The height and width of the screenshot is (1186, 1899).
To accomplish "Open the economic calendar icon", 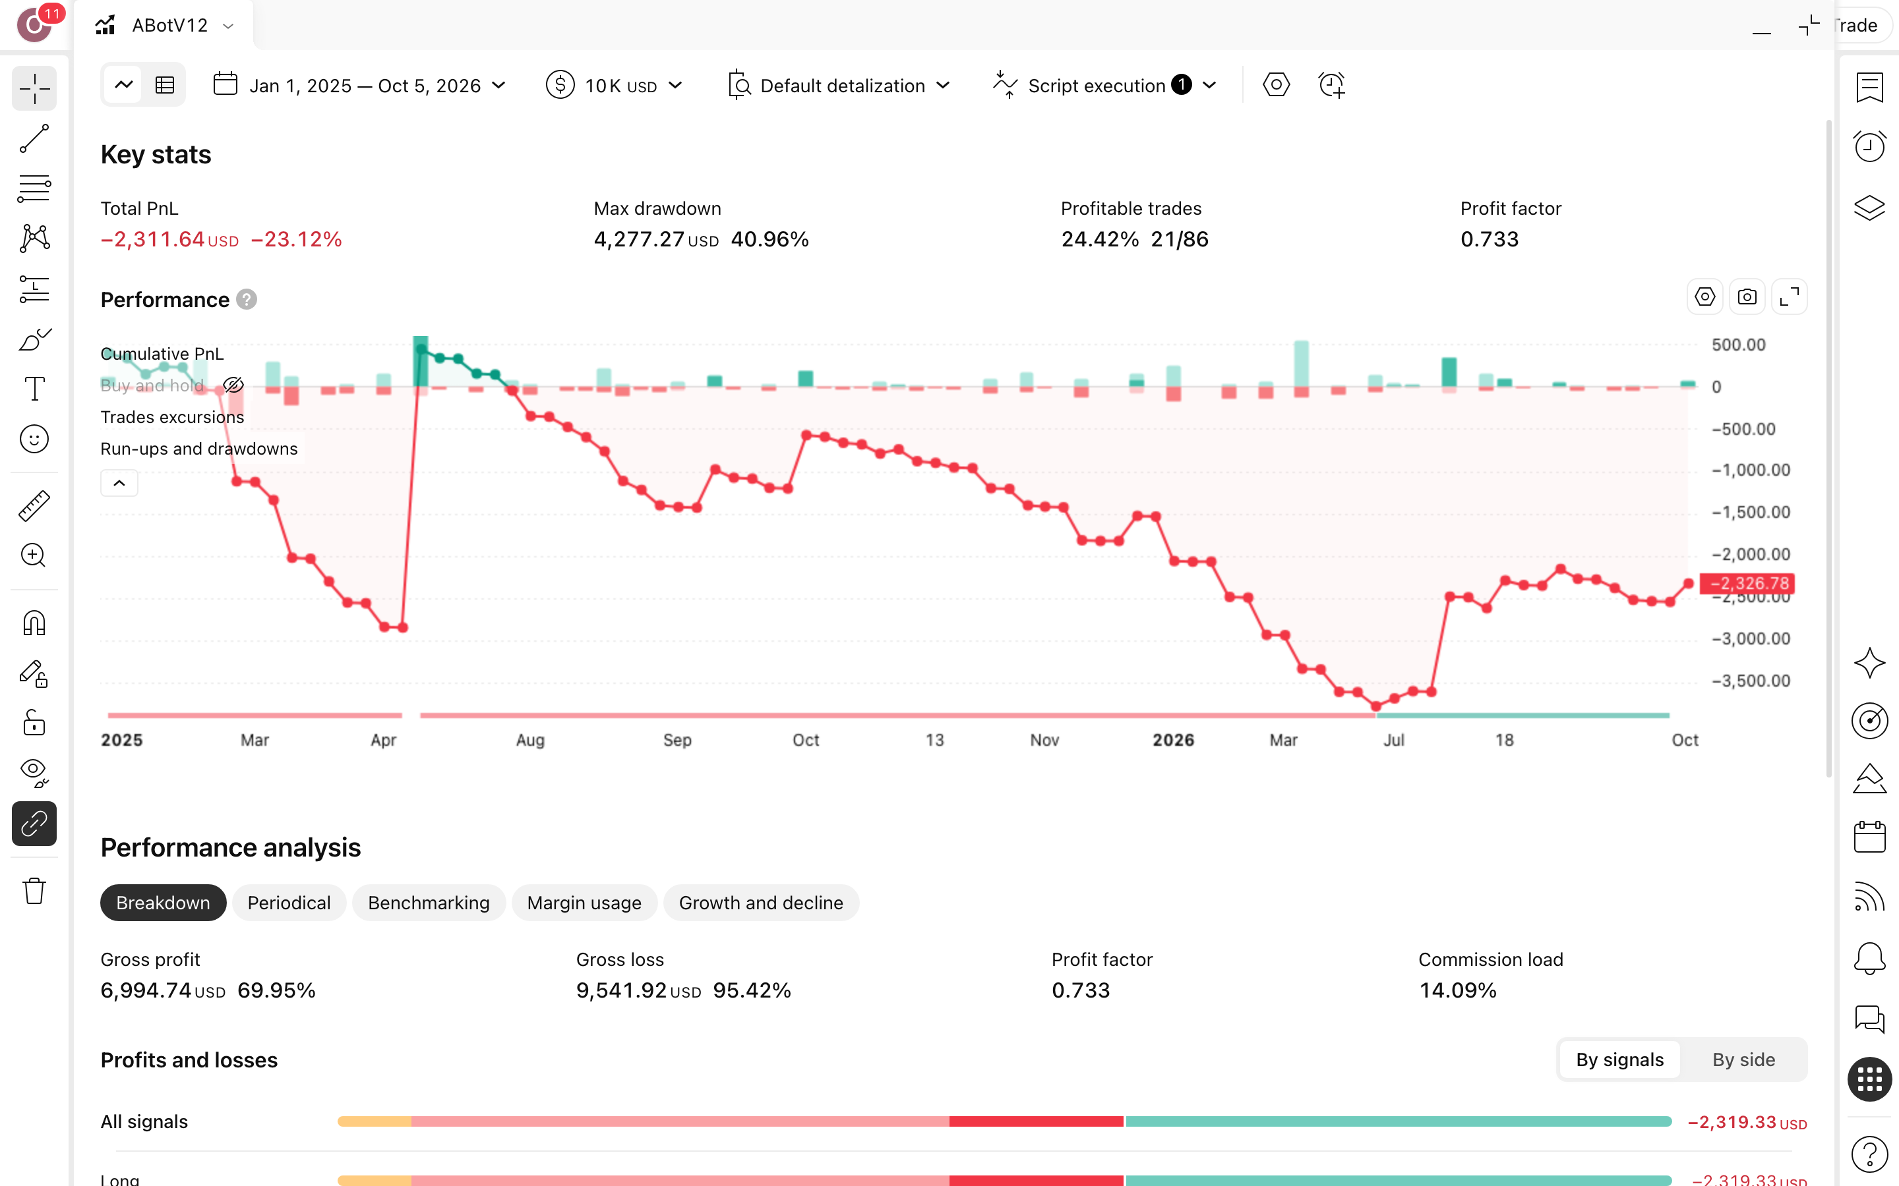I will click(1870, 837).
